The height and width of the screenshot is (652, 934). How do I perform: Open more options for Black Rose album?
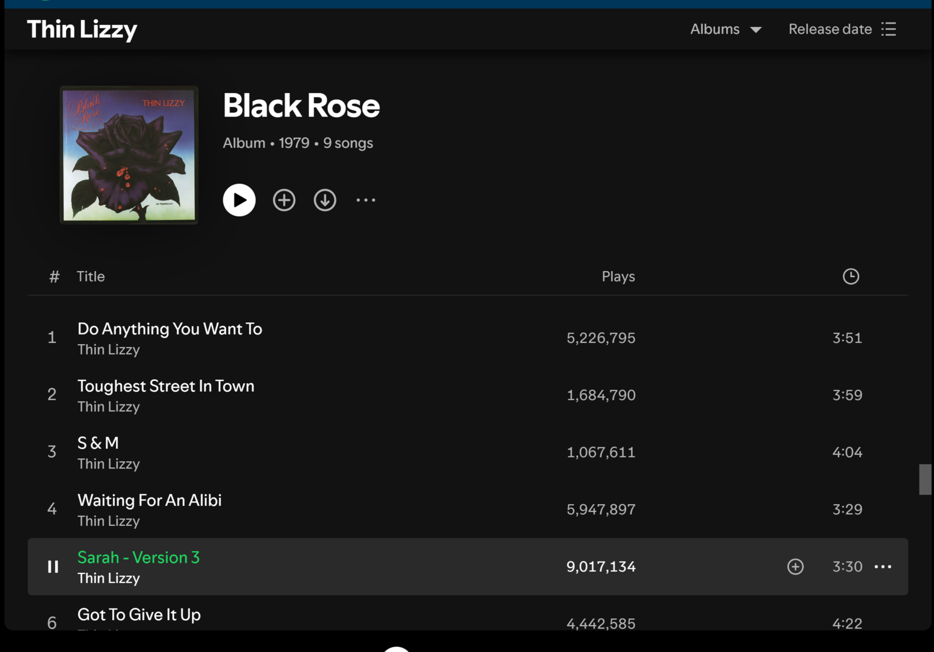click(366, 200)
